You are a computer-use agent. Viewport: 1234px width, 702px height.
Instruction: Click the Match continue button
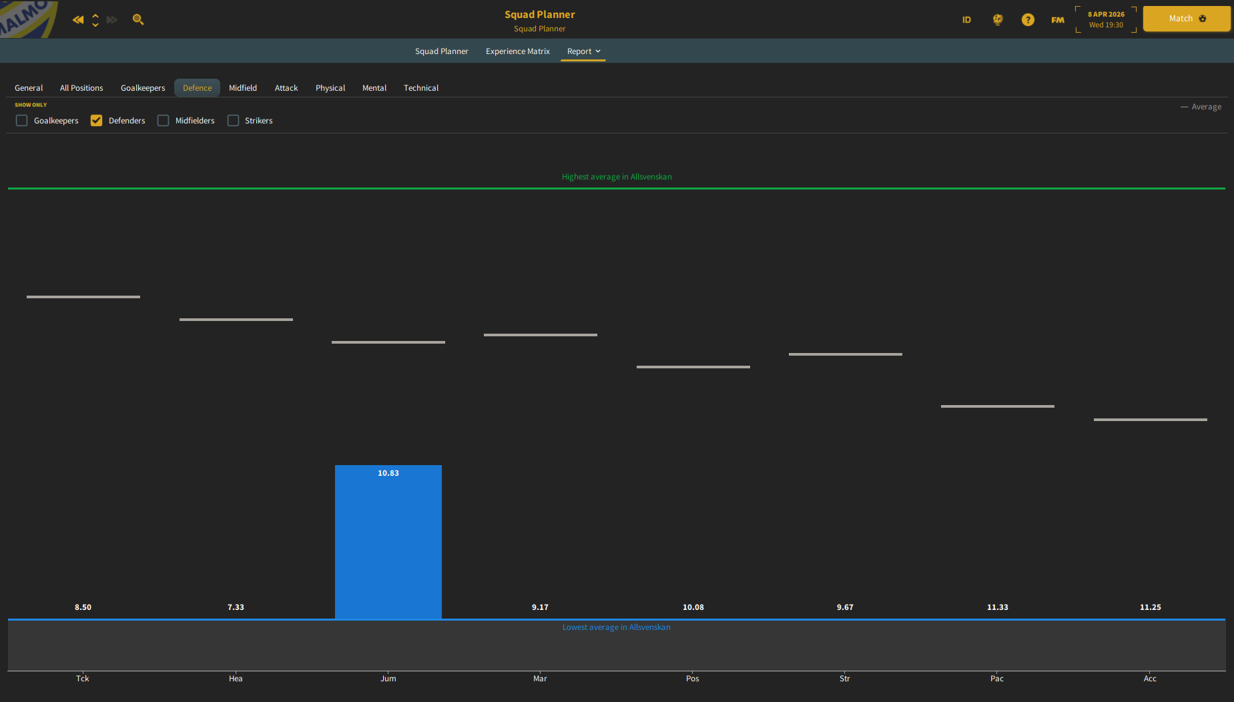click(x=1187, y=19)
